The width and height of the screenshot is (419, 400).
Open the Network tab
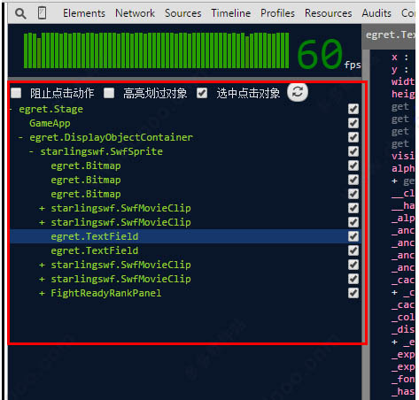tap(135, 13)
